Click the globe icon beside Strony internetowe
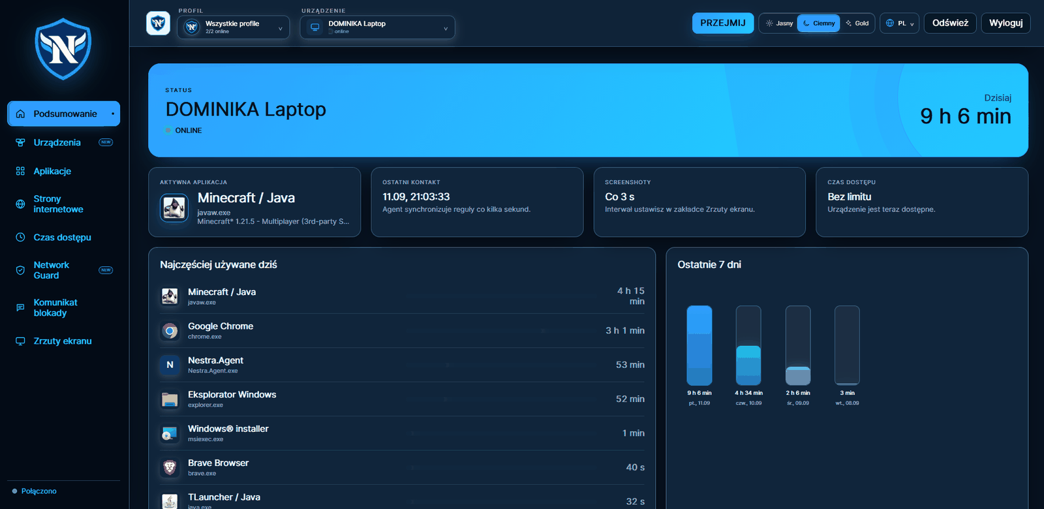This screenshot has height=509, width=1044. pyautogui.click(x=20, y=204)
